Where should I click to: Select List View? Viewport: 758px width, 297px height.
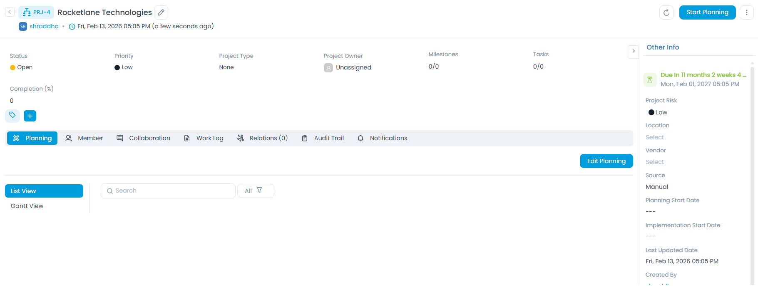[x=44, y=191]
